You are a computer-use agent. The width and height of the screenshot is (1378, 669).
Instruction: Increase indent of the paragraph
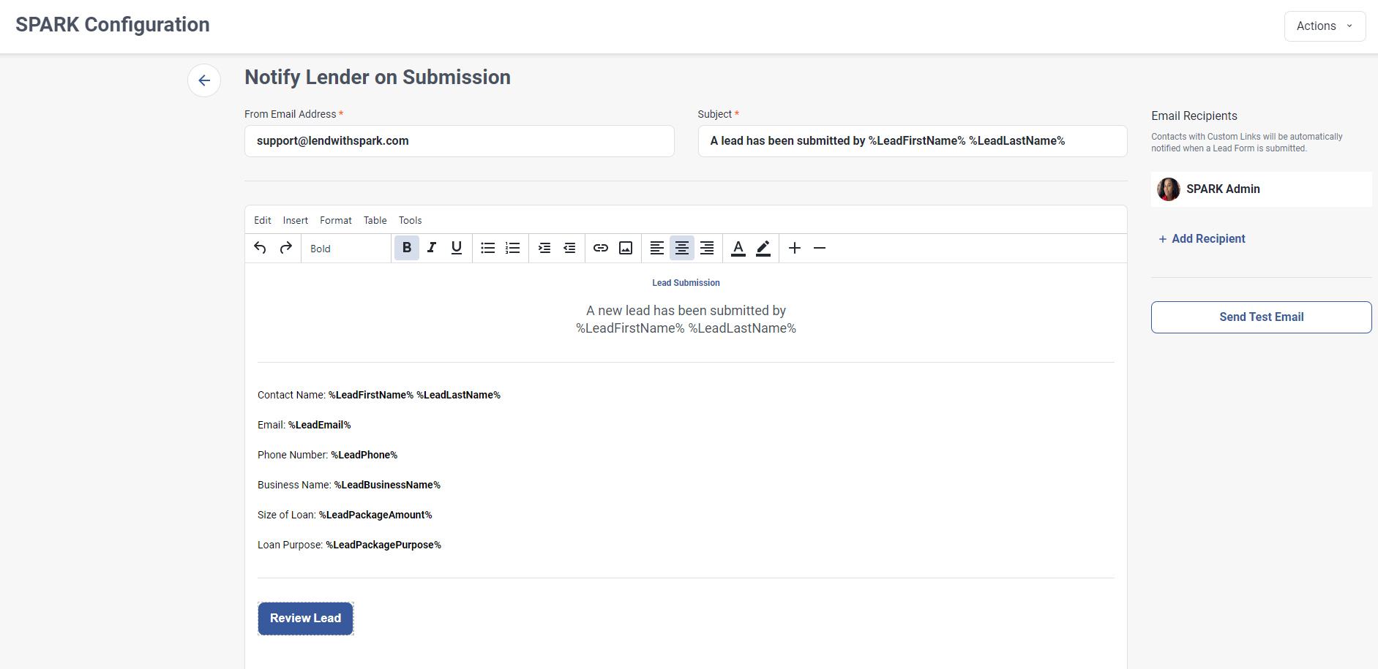[544, 248]
